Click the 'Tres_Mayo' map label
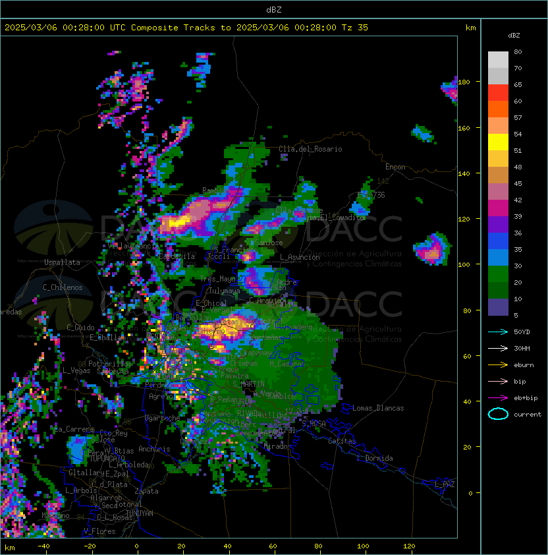 click(x=217, y=279)
